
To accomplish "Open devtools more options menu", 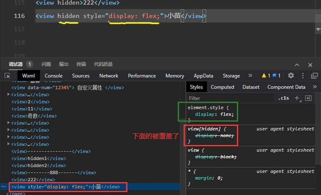I will tap(302, 75).
